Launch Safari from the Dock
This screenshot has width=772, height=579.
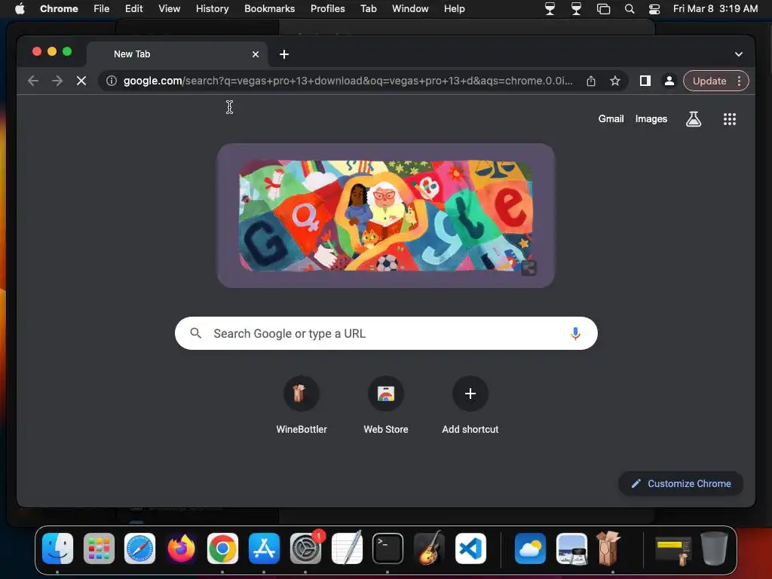(x=139, y=548)
